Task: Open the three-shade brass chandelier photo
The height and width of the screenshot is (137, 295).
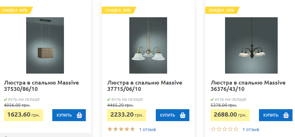Action: pyautogui.click(x=148, y=45)
